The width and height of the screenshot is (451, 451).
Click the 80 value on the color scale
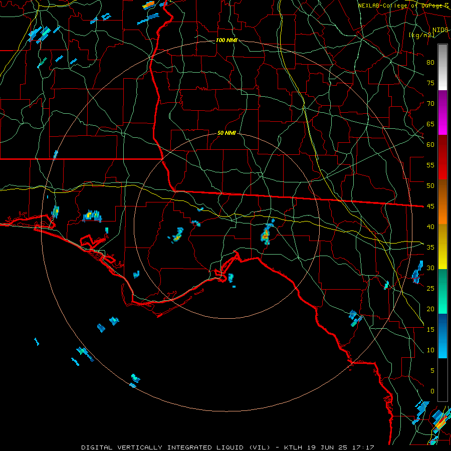tap(430, 63)
